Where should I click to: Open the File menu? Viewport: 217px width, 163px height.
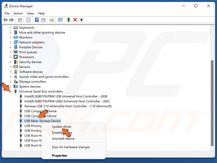[7, 13]
